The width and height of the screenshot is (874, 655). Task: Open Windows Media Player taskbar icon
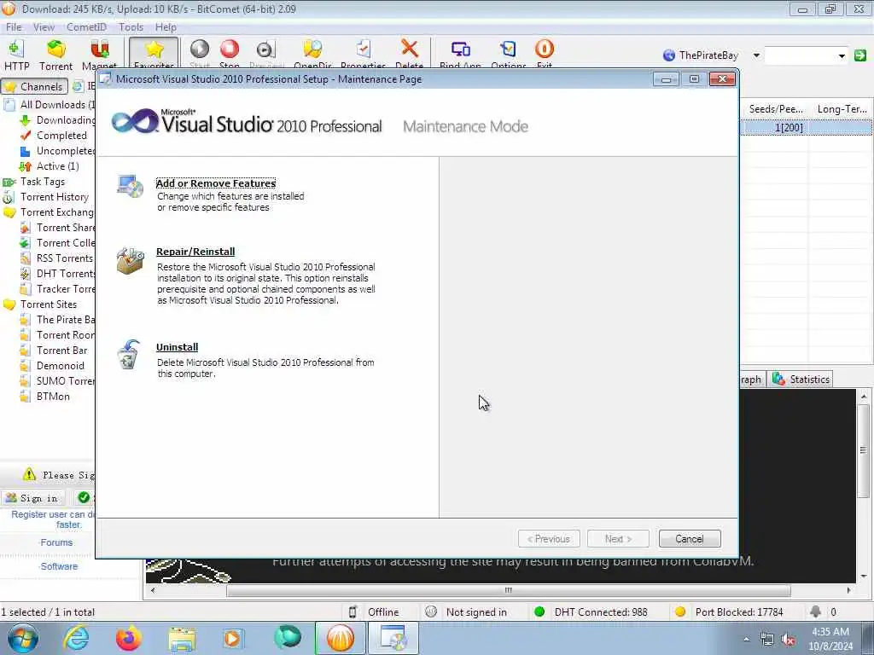click(233, 638)
